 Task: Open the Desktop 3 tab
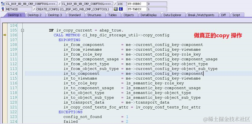tap(55, 15)
